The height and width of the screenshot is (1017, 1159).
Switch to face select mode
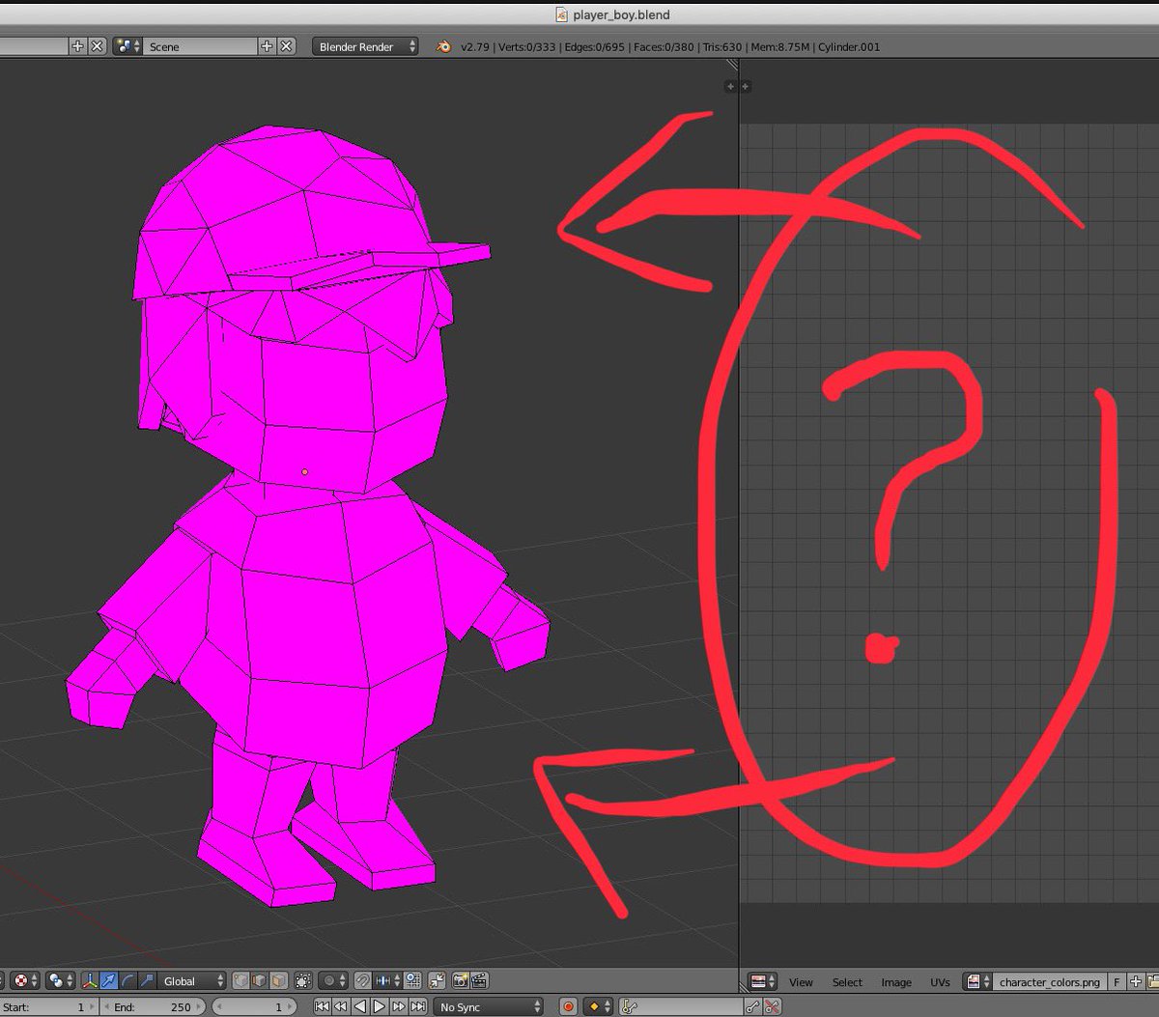(278, 981)
